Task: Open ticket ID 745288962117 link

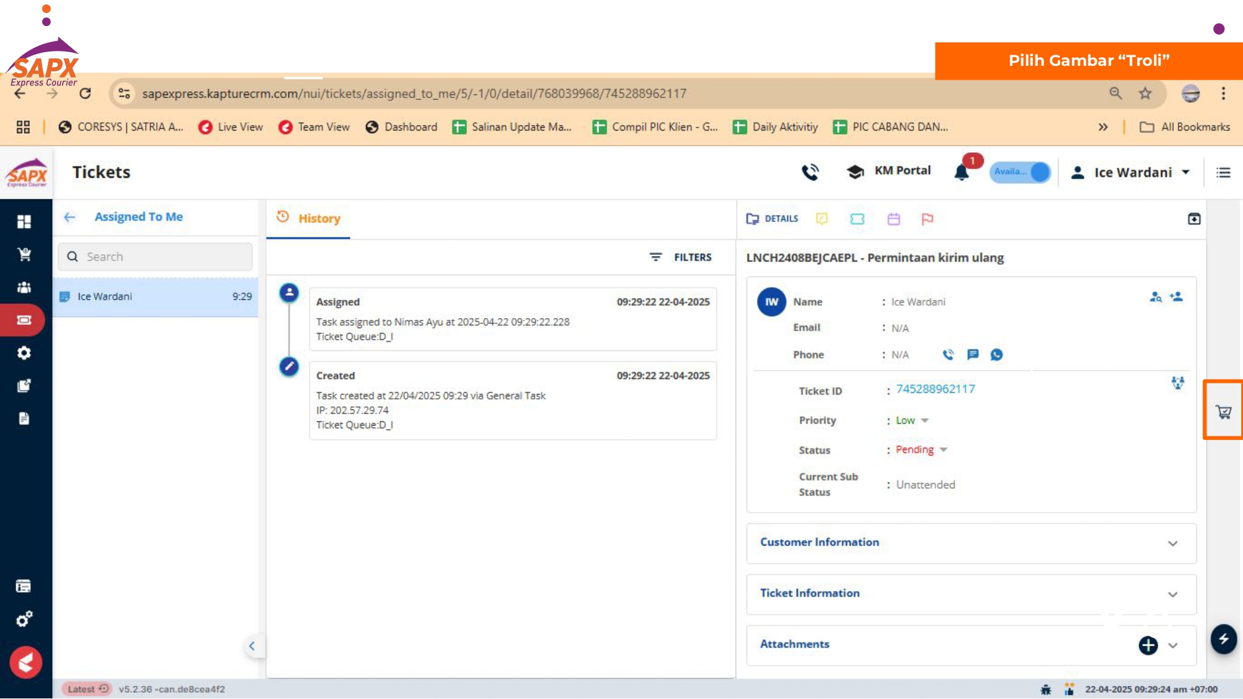Action: point(935,389)
